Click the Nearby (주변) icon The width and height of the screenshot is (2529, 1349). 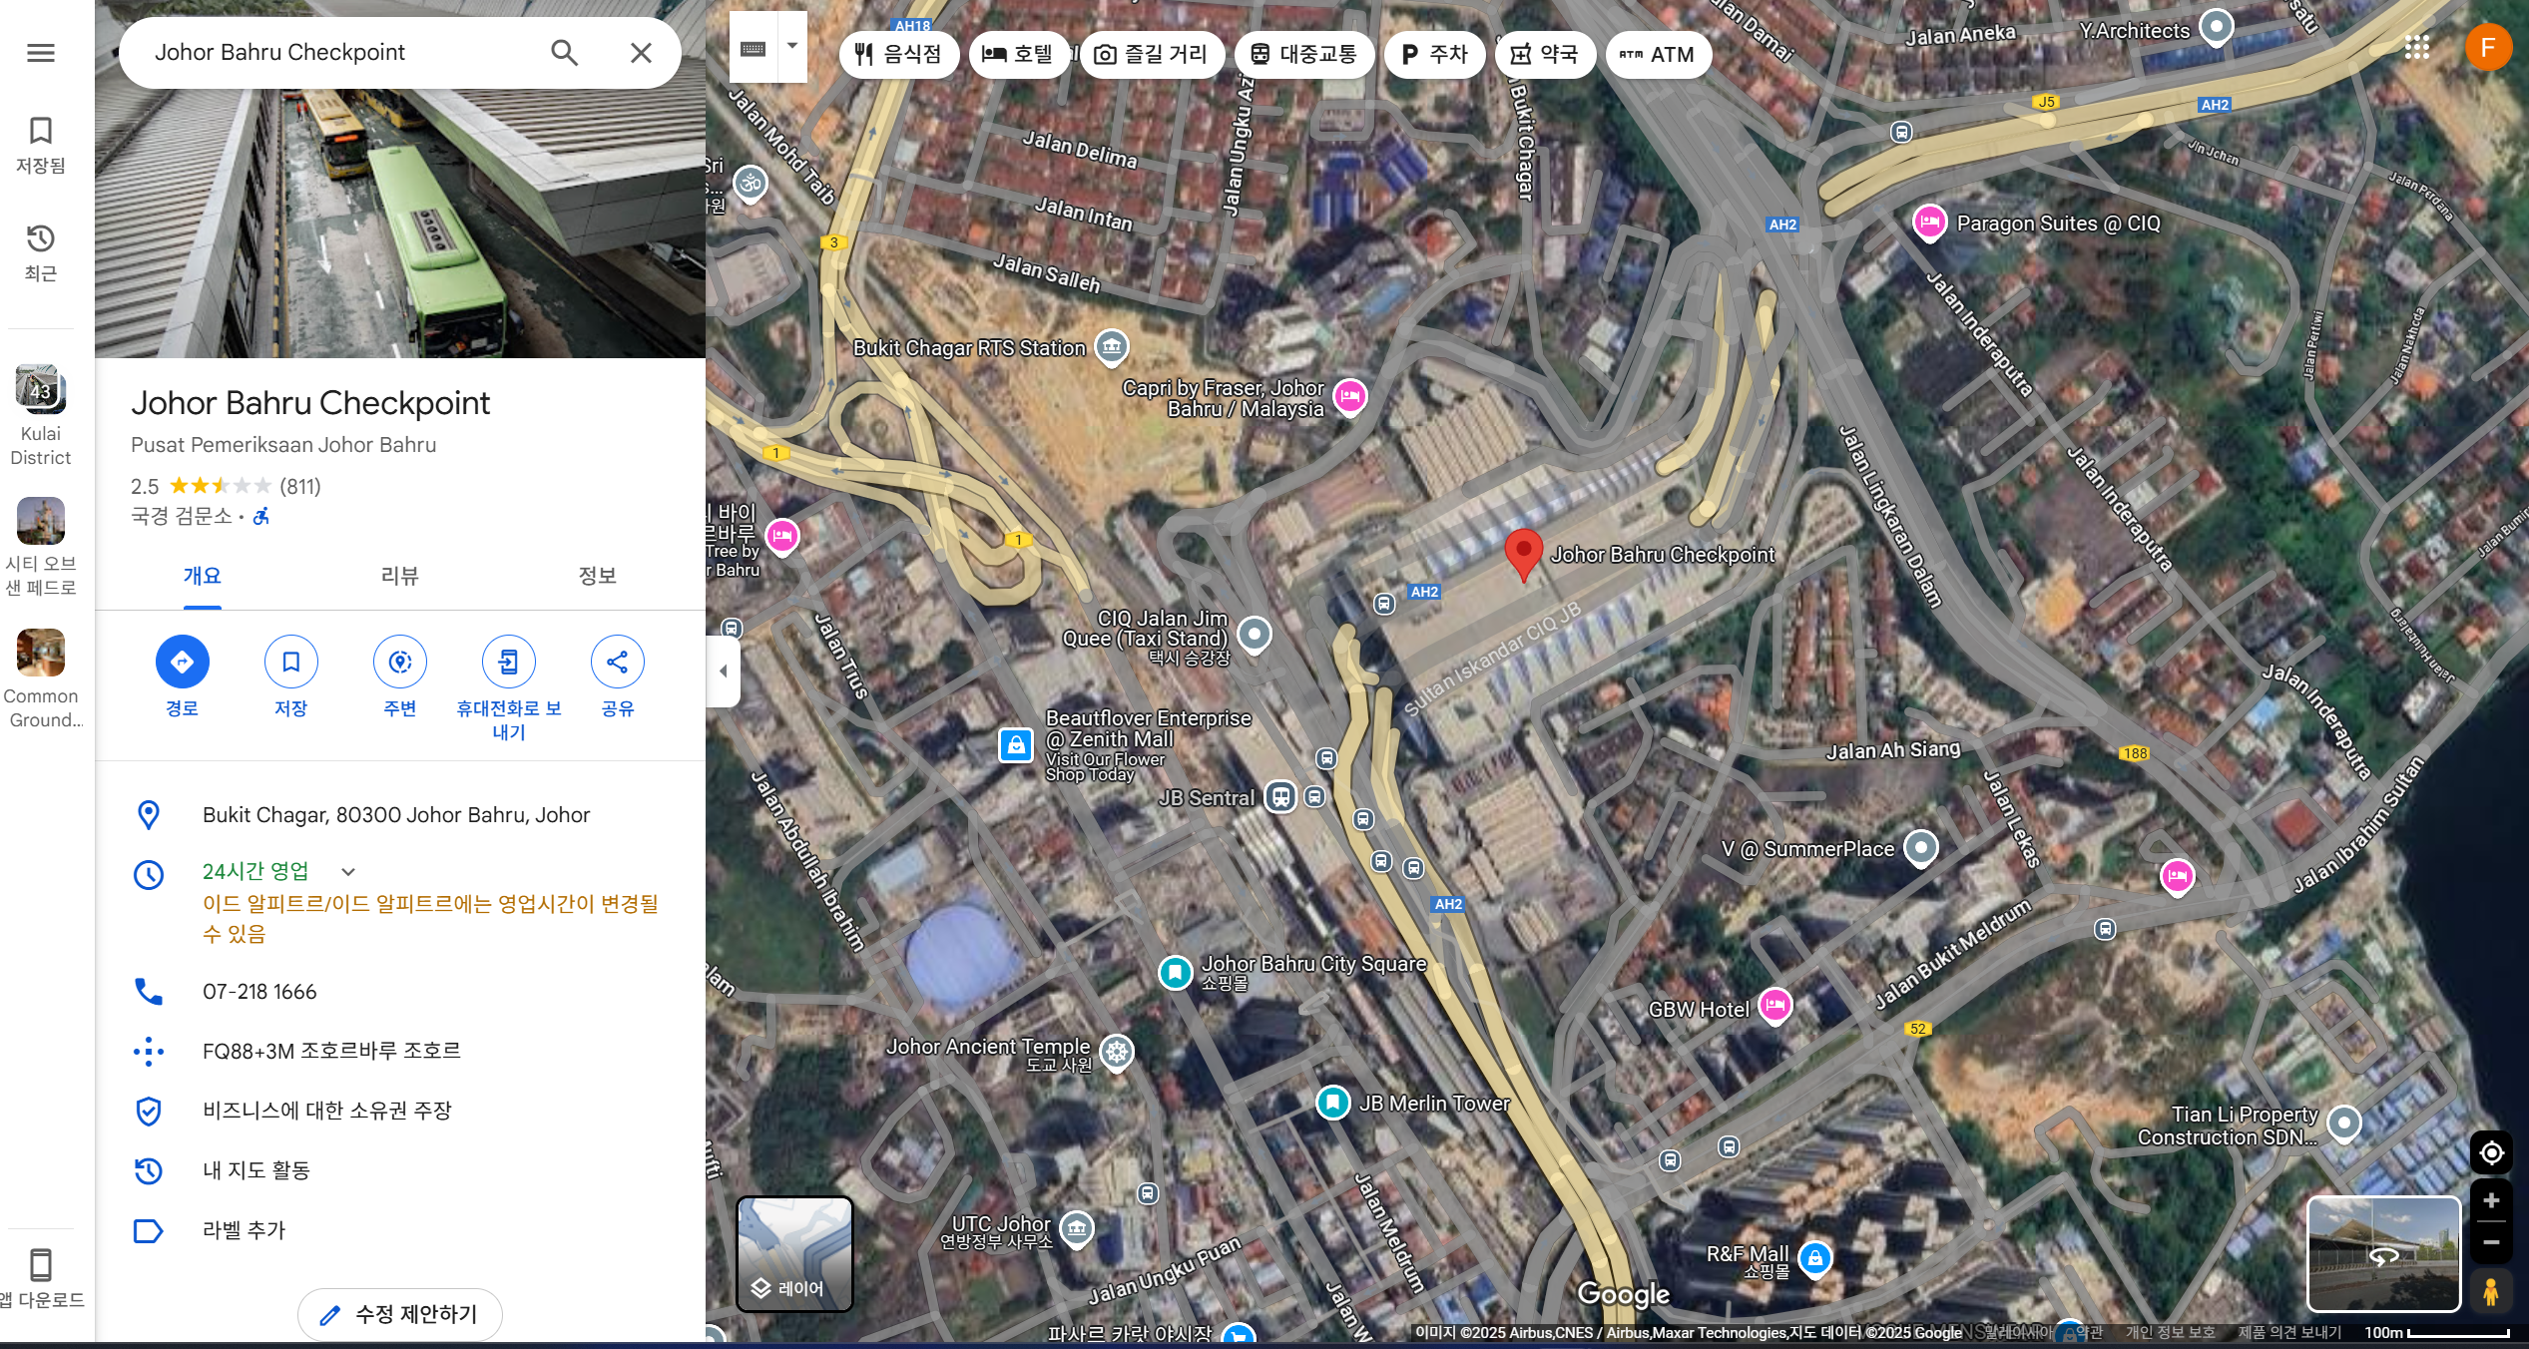click(399, 662)
